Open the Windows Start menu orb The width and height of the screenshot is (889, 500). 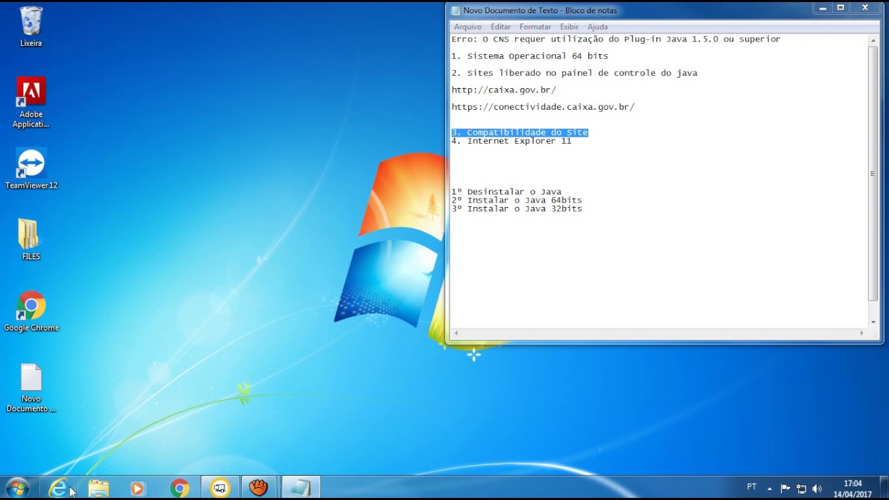tap(17, 488)
